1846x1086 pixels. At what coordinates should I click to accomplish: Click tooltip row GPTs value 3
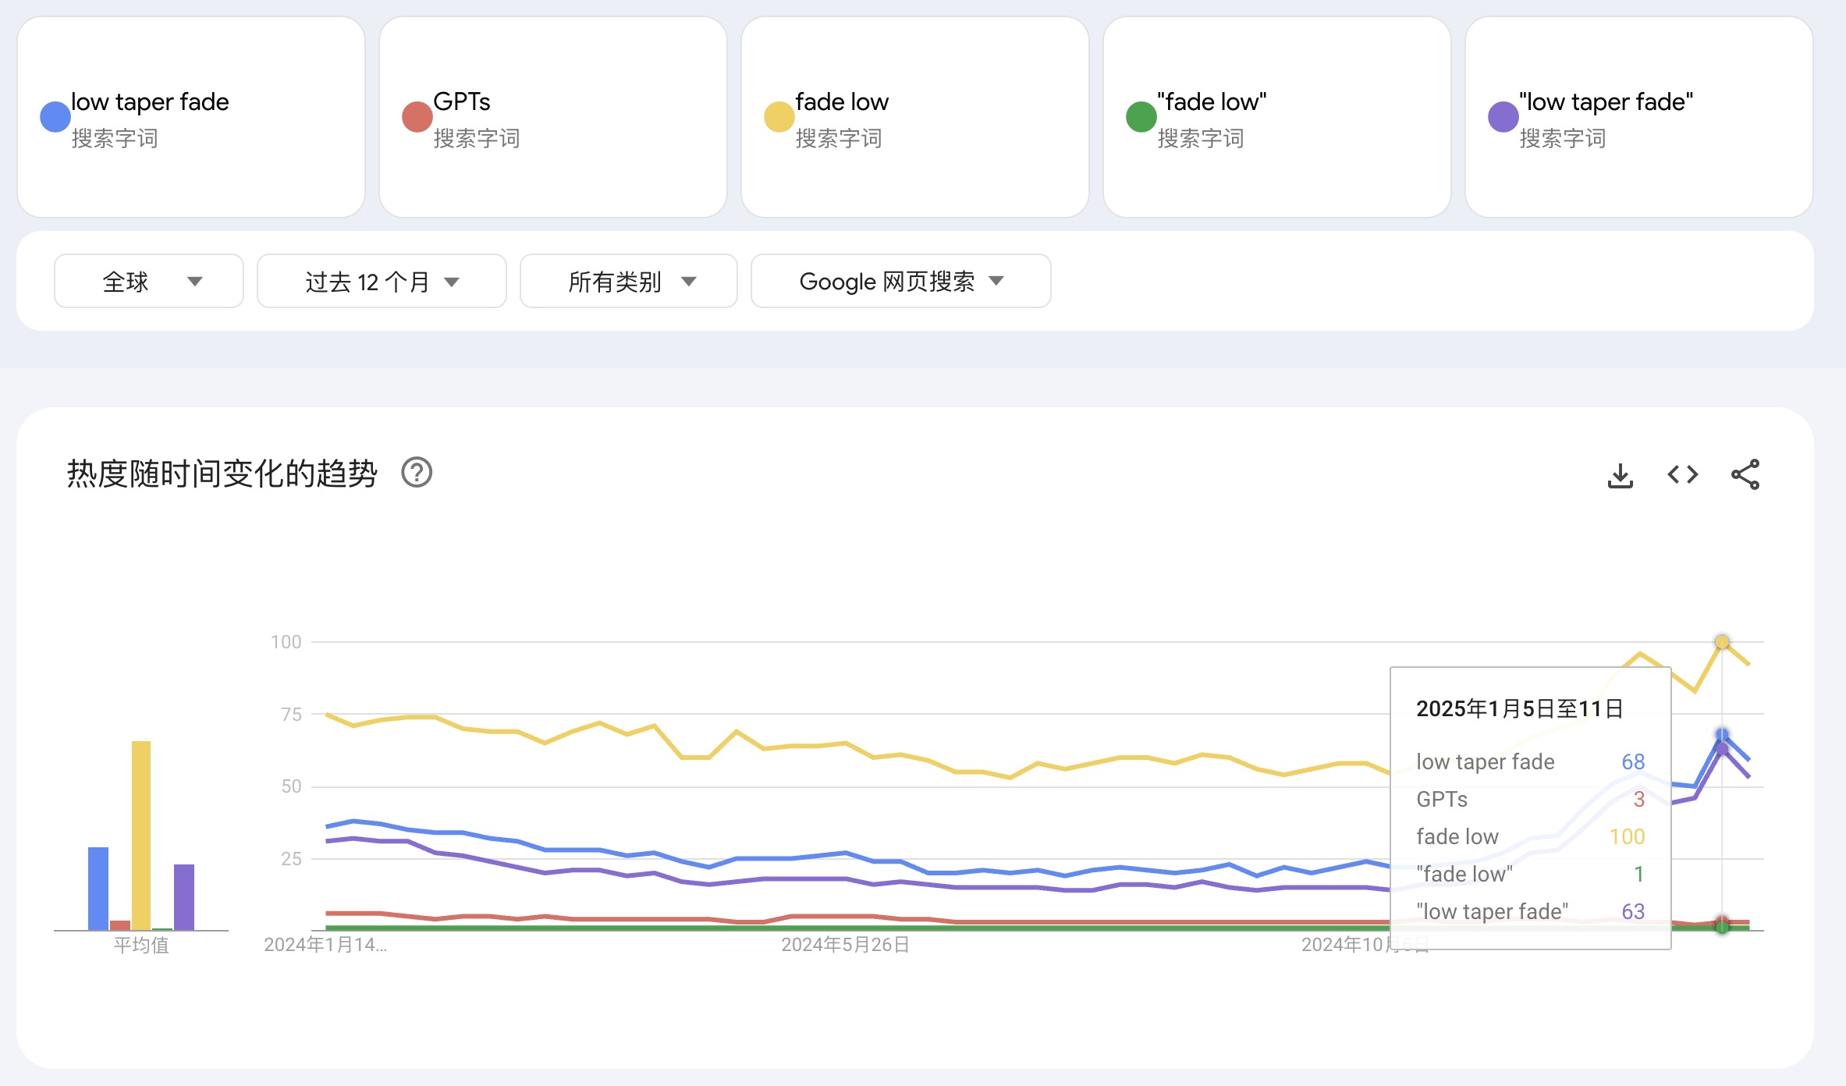tap(1639, 799)
